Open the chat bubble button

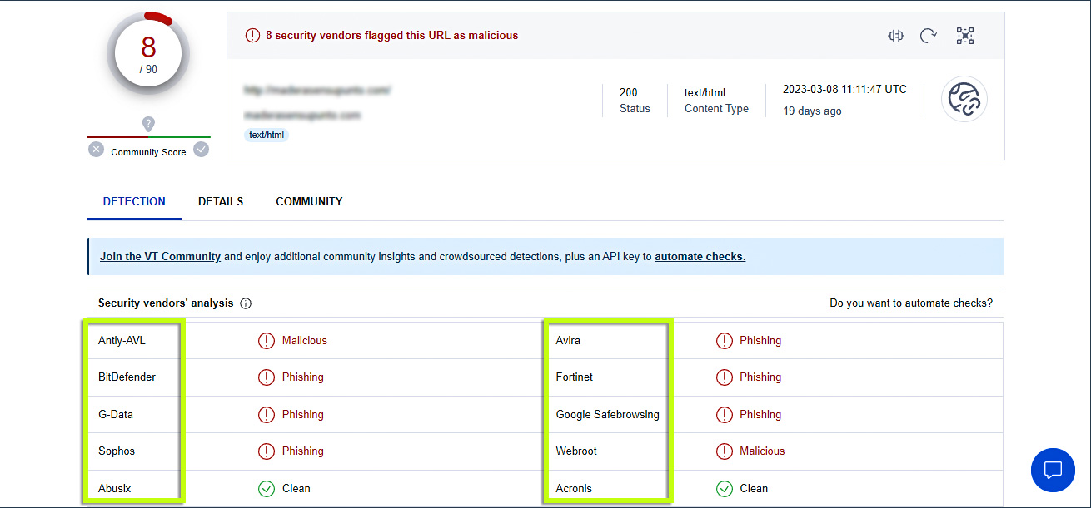[1053, 470]
